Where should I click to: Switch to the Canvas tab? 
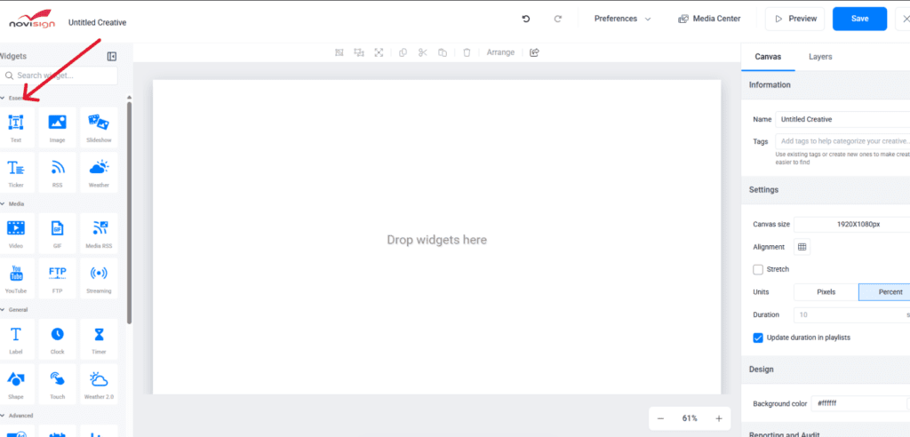point(768,57)
